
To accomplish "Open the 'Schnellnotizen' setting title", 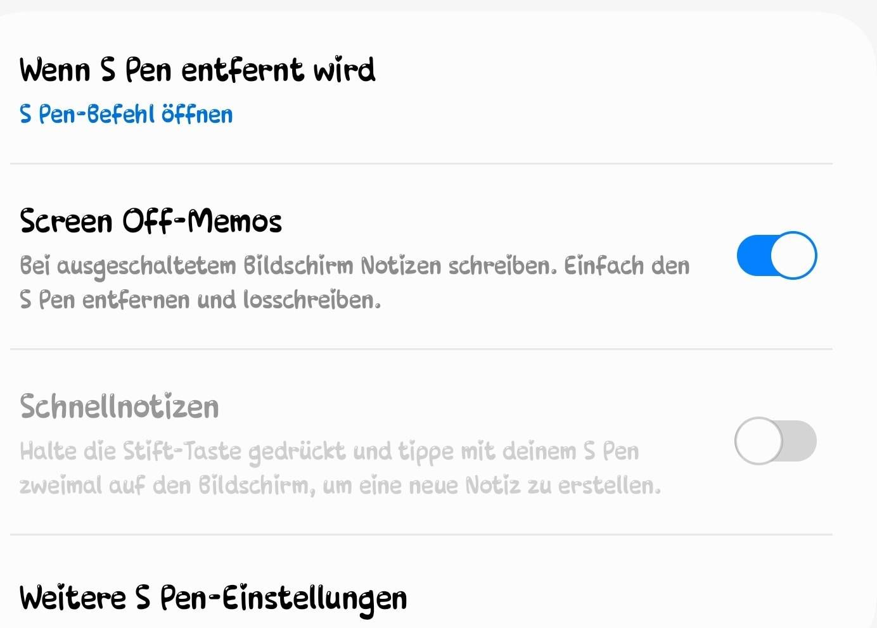I will tap(119, 406).
